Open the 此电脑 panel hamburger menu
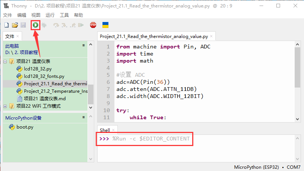 (x=84, y=45)
